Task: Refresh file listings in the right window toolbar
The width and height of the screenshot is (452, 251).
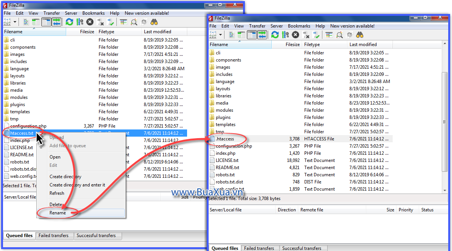Action: click(x=275, y=35)
